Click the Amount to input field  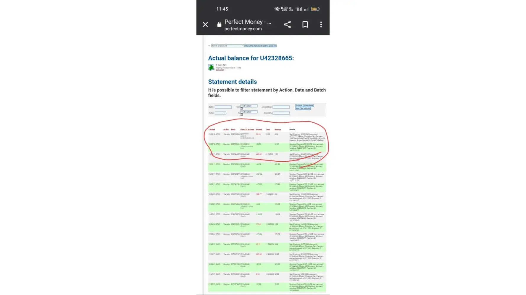(281, 113)
